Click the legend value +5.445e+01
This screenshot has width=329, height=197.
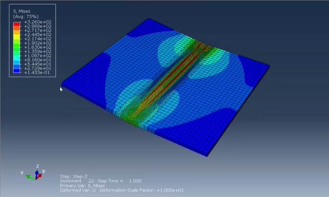tap(38, 64)
